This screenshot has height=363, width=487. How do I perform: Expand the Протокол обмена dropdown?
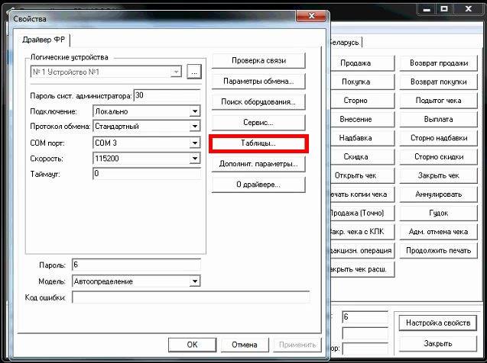pos(195,127)
